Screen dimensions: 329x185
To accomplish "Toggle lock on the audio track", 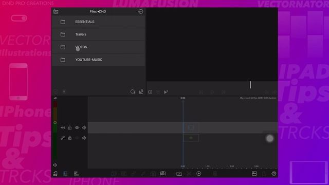I will pyautogui.click(x=70, y=138).
